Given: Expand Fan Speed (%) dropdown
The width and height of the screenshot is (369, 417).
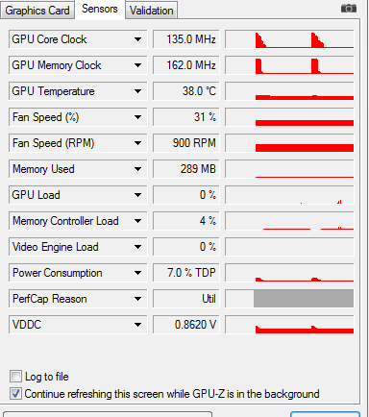Looking at the screenshot, I should 137,117.
